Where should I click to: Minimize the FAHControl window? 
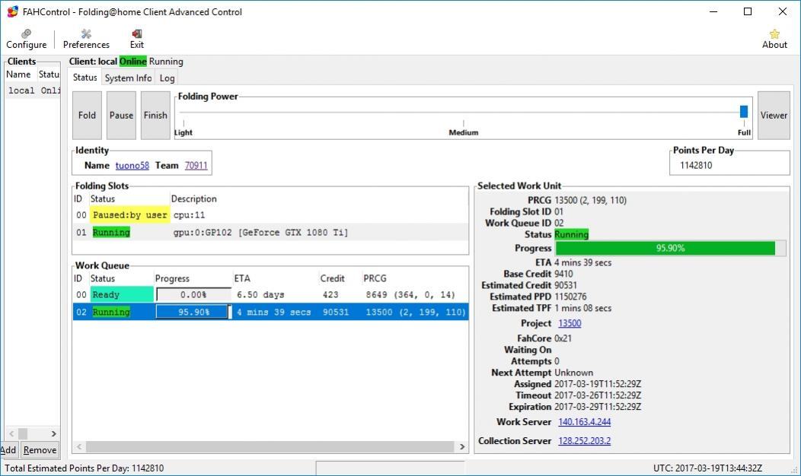pos(713,11)
